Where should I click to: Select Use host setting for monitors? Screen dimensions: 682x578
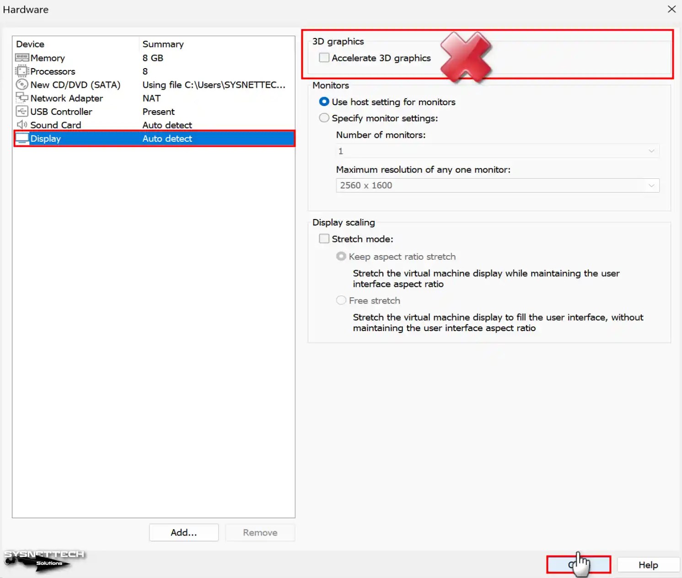click(324, 102)
